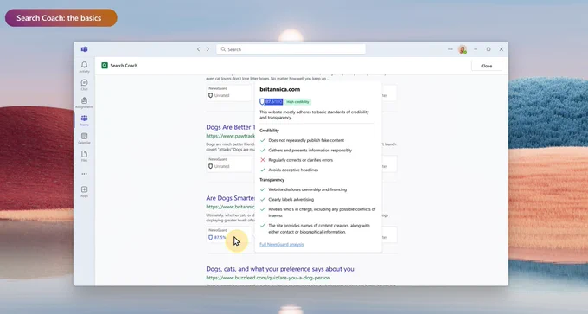Go forward with the right arrow
The image size is (588, 314).
[x=208, y=49]
